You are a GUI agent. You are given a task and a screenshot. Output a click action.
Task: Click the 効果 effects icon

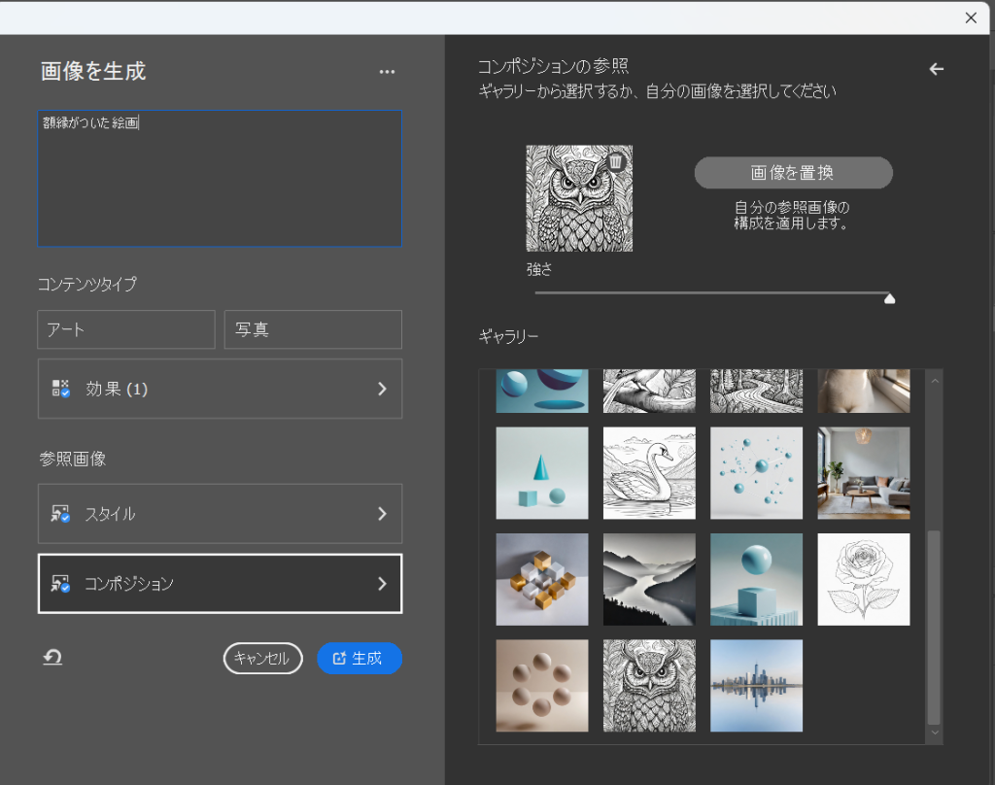click(x=61, y=389)
